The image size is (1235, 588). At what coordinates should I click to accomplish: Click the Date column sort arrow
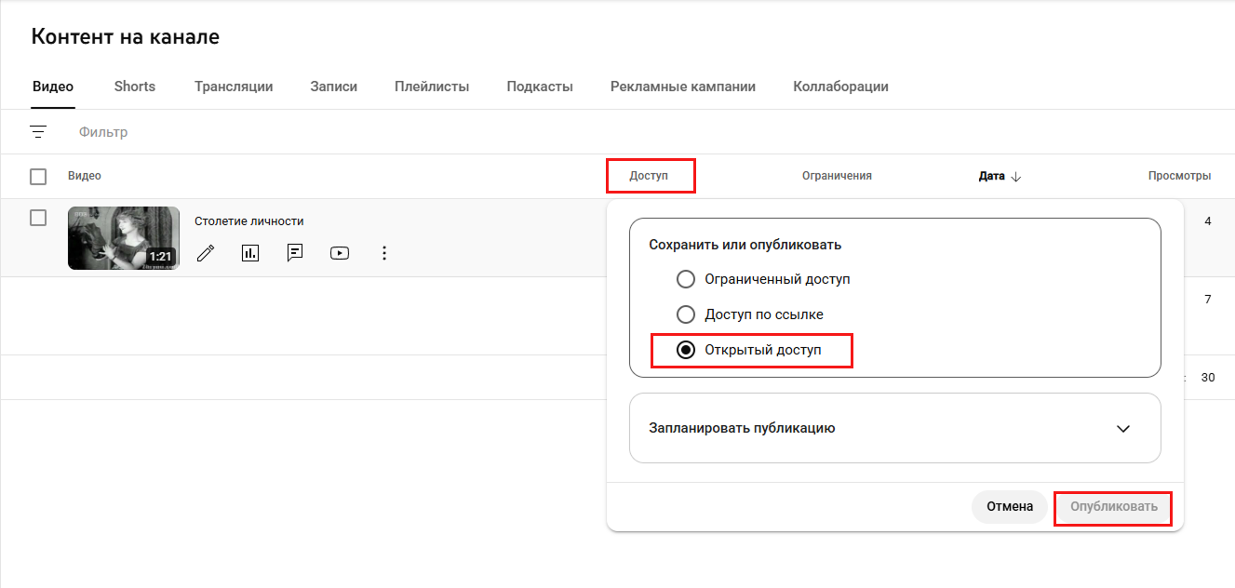[x=1015, y=177]
